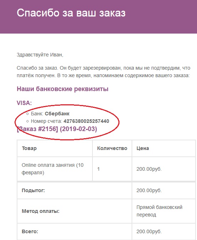
Task: Click the "Подытог:" label
Action: (33, 190)
